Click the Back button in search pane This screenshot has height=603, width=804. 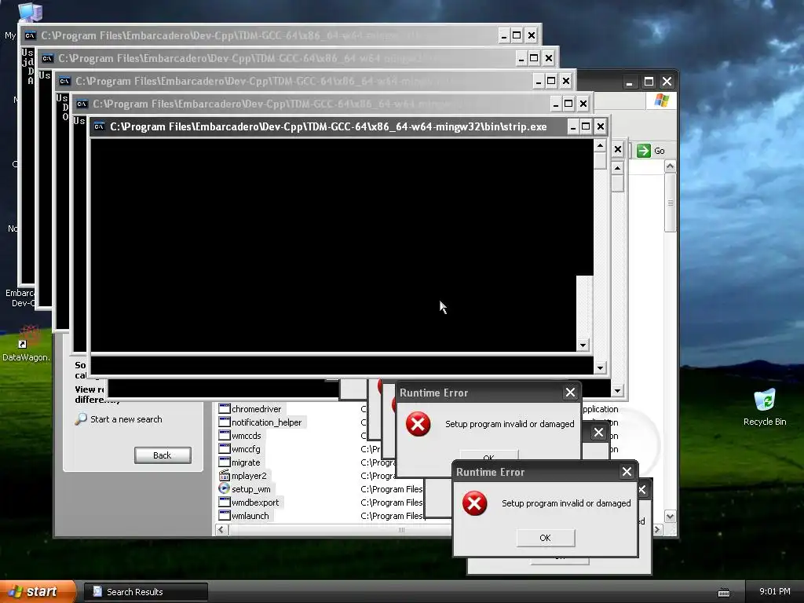(x=163, y=455)
